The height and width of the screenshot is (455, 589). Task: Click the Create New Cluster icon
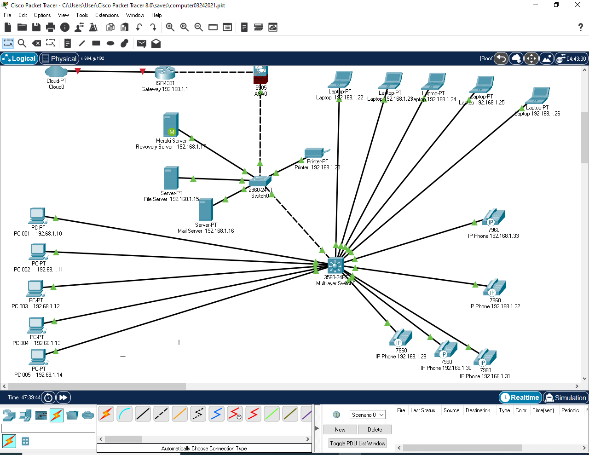coord(516,58)
